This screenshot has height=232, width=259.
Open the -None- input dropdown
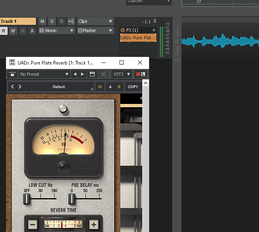[x=56, y=30]
